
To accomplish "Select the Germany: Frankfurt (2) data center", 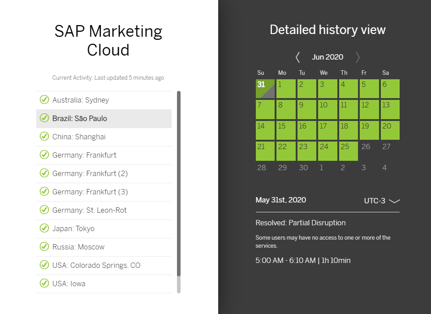I will point(104,174).
